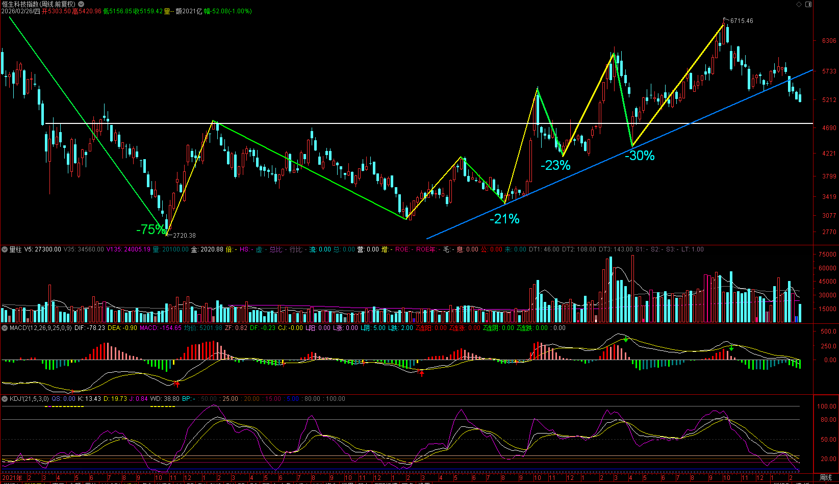
Task: Select the -75% annotation text
Action: click(151, 230)
